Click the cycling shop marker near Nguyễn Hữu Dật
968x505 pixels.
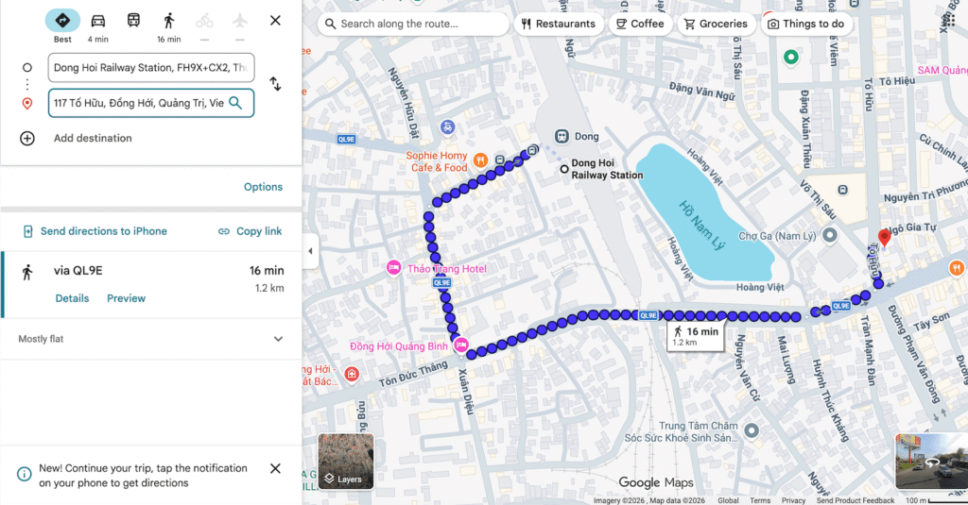(447, 127)
